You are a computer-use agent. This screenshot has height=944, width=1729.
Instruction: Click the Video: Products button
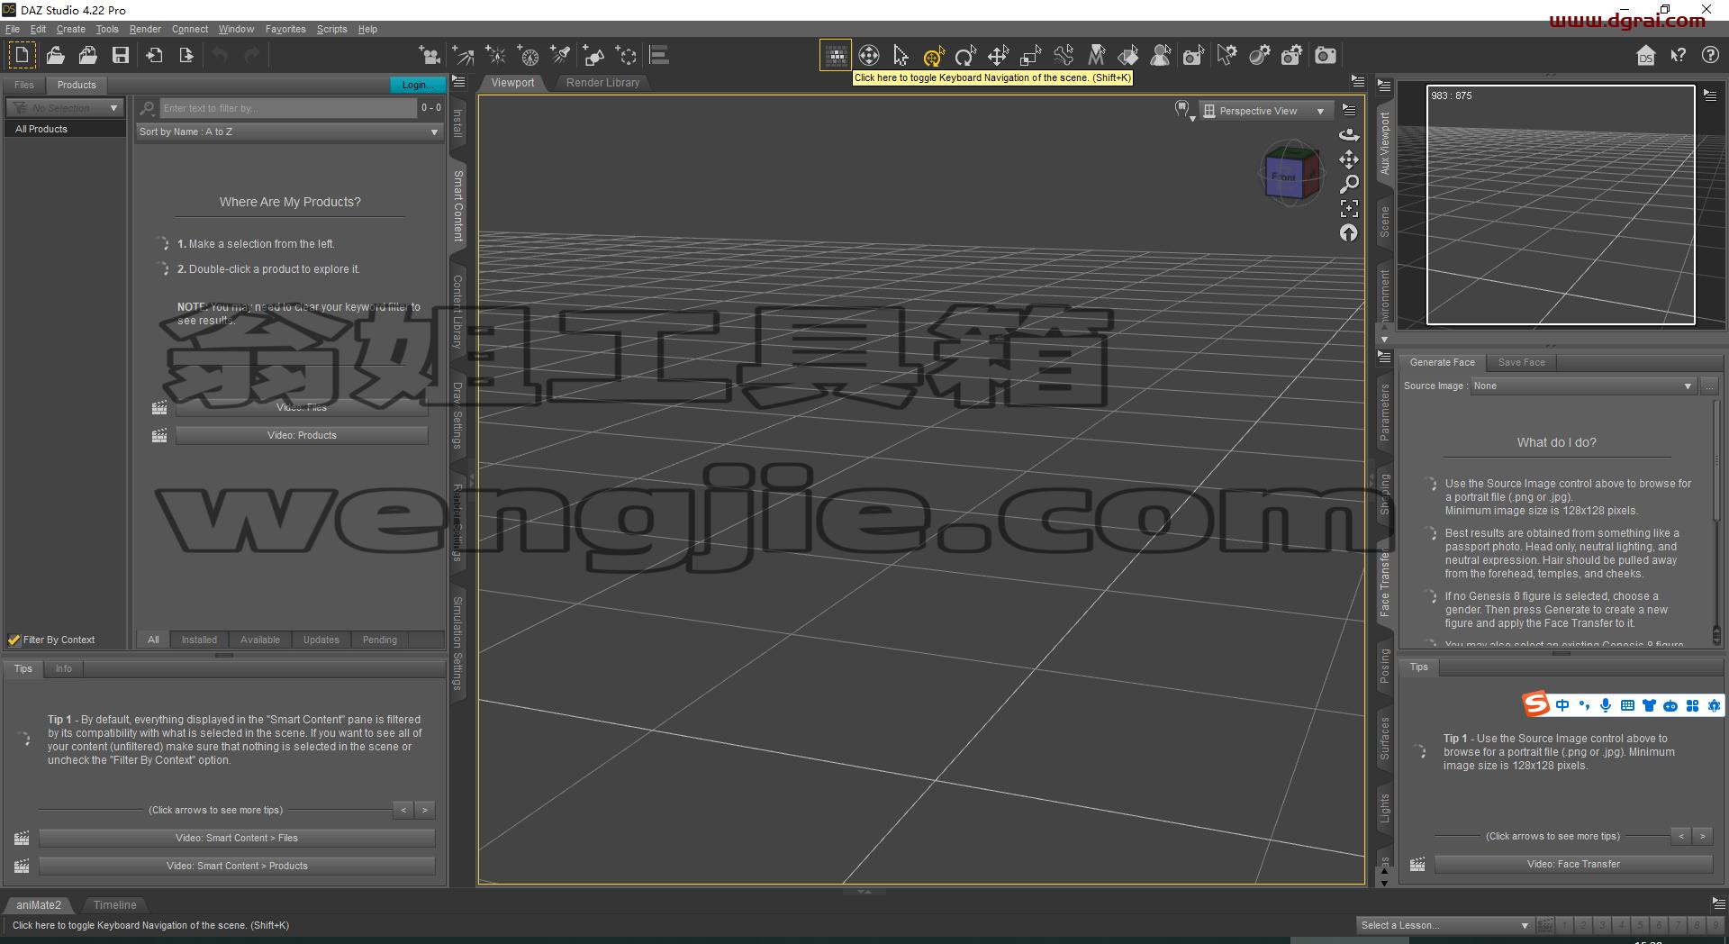click(x=302, y=435)
